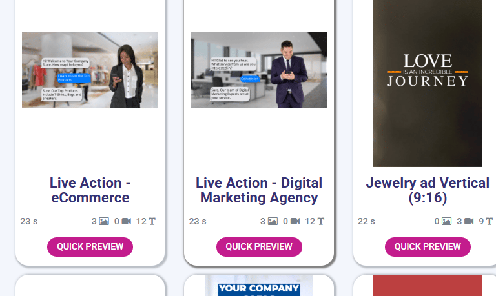Select the Live Action eCommerce thumbnail

pos(90,70)
